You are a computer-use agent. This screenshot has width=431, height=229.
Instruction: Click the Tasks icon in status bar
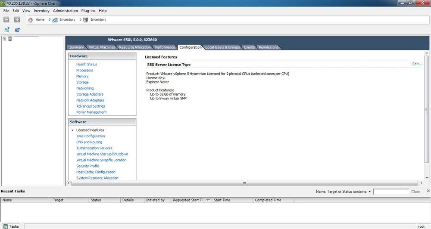[5, 226]
